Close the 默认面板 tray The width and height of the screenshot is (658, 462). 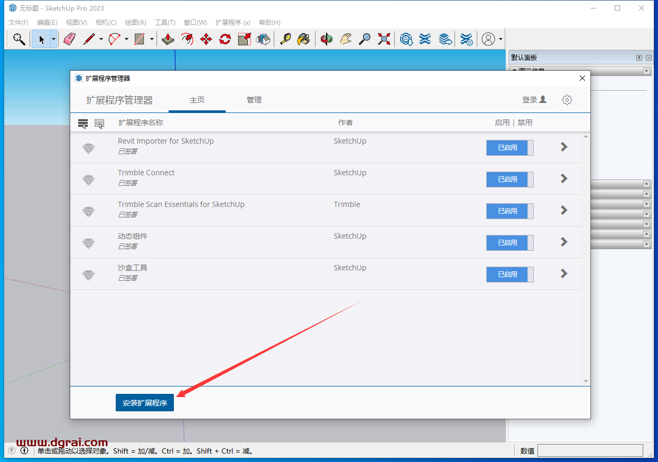coord(648,58)
